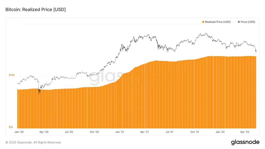Select the Jan '22 x-axis label
This screenshot has width=265, height=149.
pos(220,132)
